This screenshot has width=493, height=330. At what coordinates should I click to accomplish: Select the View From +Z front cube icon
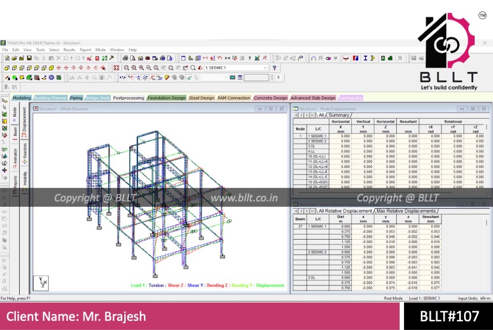point(7,68)
